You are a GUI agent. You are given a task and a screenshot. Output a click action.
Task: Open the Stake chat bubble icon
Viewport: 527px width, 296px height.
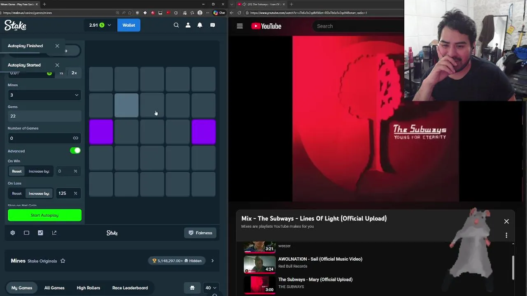click(x=212, y=25)
